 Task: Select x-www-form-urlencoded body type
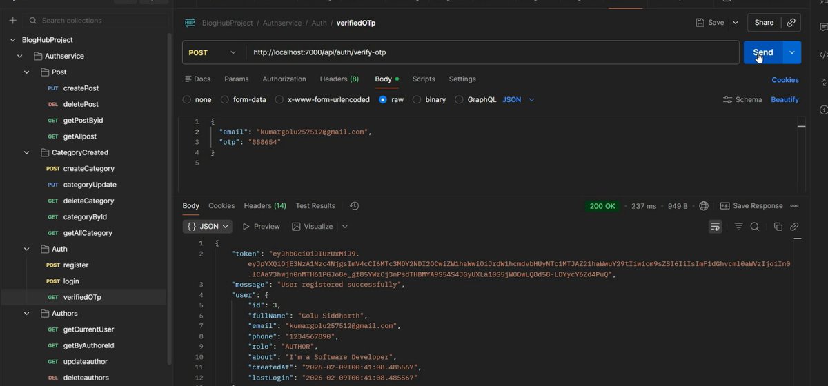click(x=279, y=100)
